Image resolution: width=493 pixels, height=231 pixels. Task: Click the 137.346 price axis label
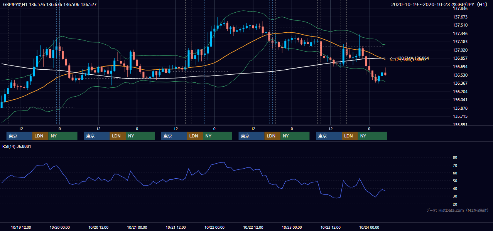(460, 33)
